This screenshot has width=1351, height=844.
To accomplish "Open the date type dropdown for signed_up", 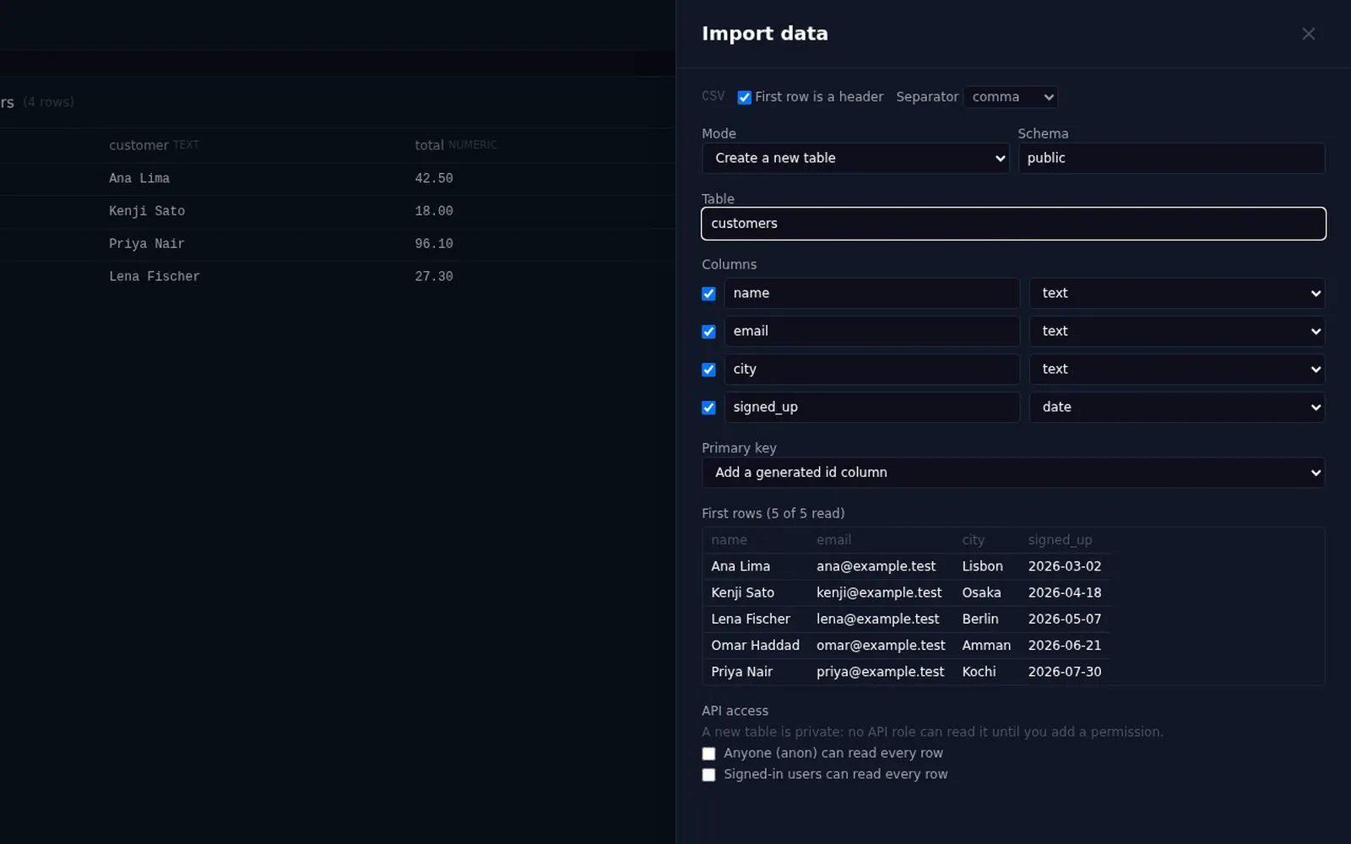I will click(1177, 407).
